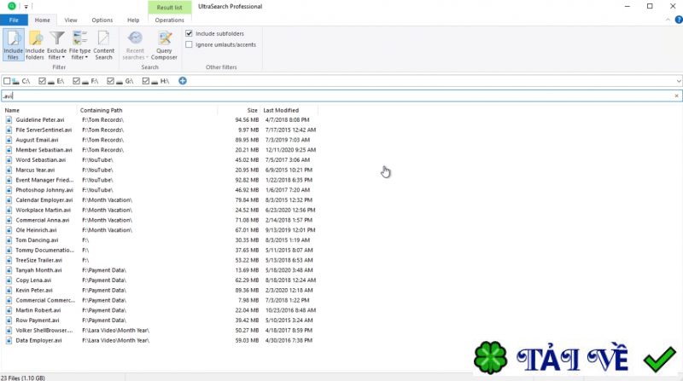Sort by the Name column header
The image size is (683, 381).
coord(40,111)
